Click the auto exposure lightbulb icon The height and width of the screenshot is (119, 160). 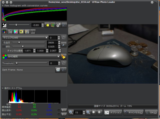47,25
